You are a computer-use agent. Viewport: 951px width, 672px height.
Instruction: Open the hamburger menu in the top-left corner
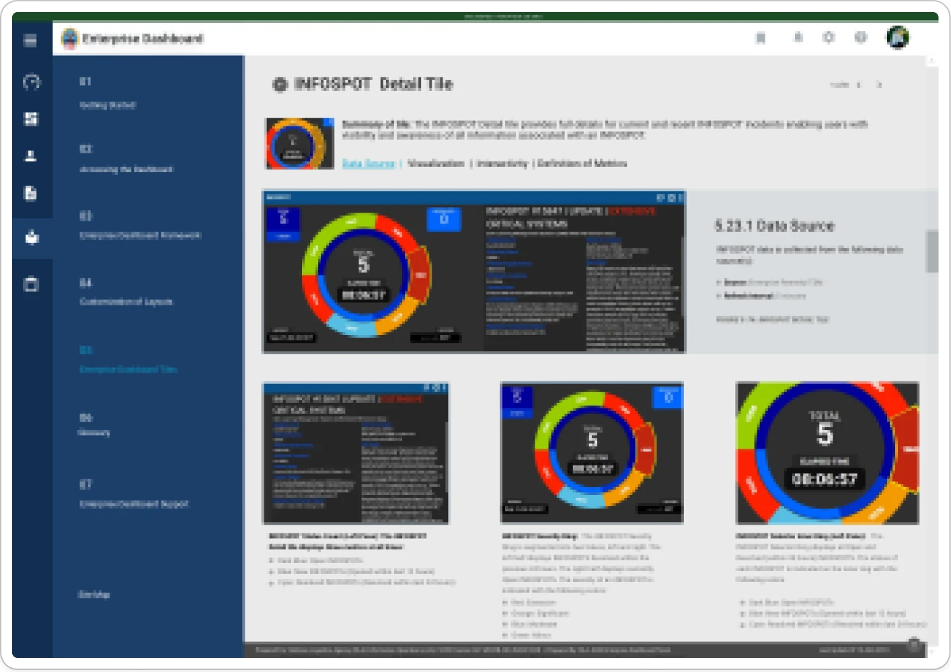(30, 40)
